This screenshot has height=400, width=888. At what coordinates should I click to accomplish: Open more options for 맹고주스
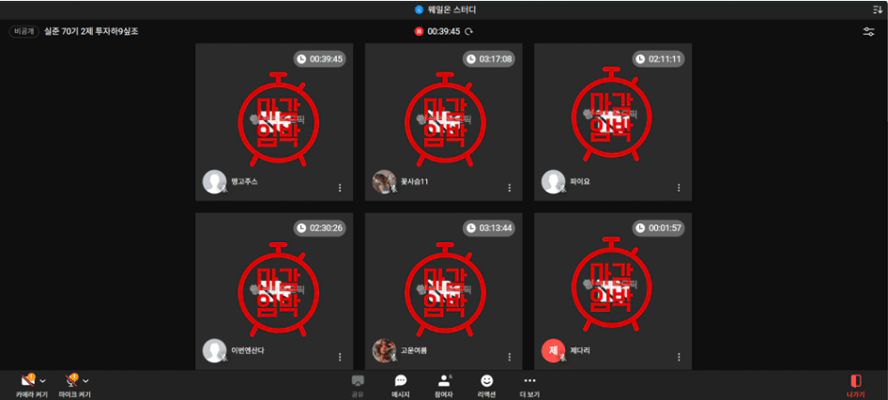click(340, 188)
